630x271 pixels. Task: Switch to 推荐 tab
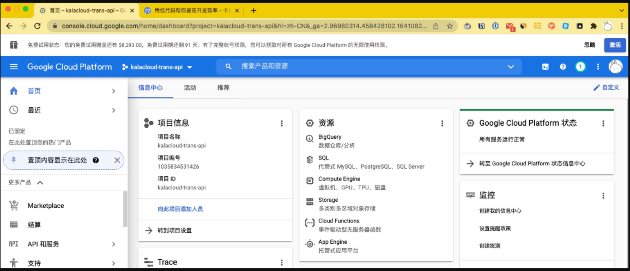tap(223, 88)
